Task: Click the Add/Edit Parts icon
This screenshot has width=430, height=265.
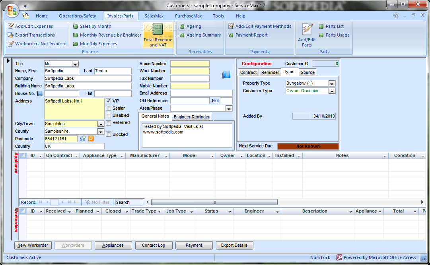Action: 307,29
